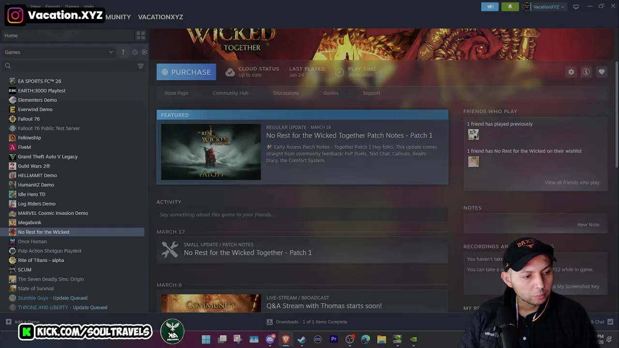Click the blue PURCHASE button
This screenshot has width=619, height=348.
tap(186, 72)
